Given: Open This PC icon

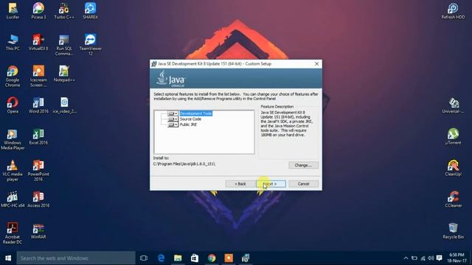Looking at the screenshot, I should (13, 43).
